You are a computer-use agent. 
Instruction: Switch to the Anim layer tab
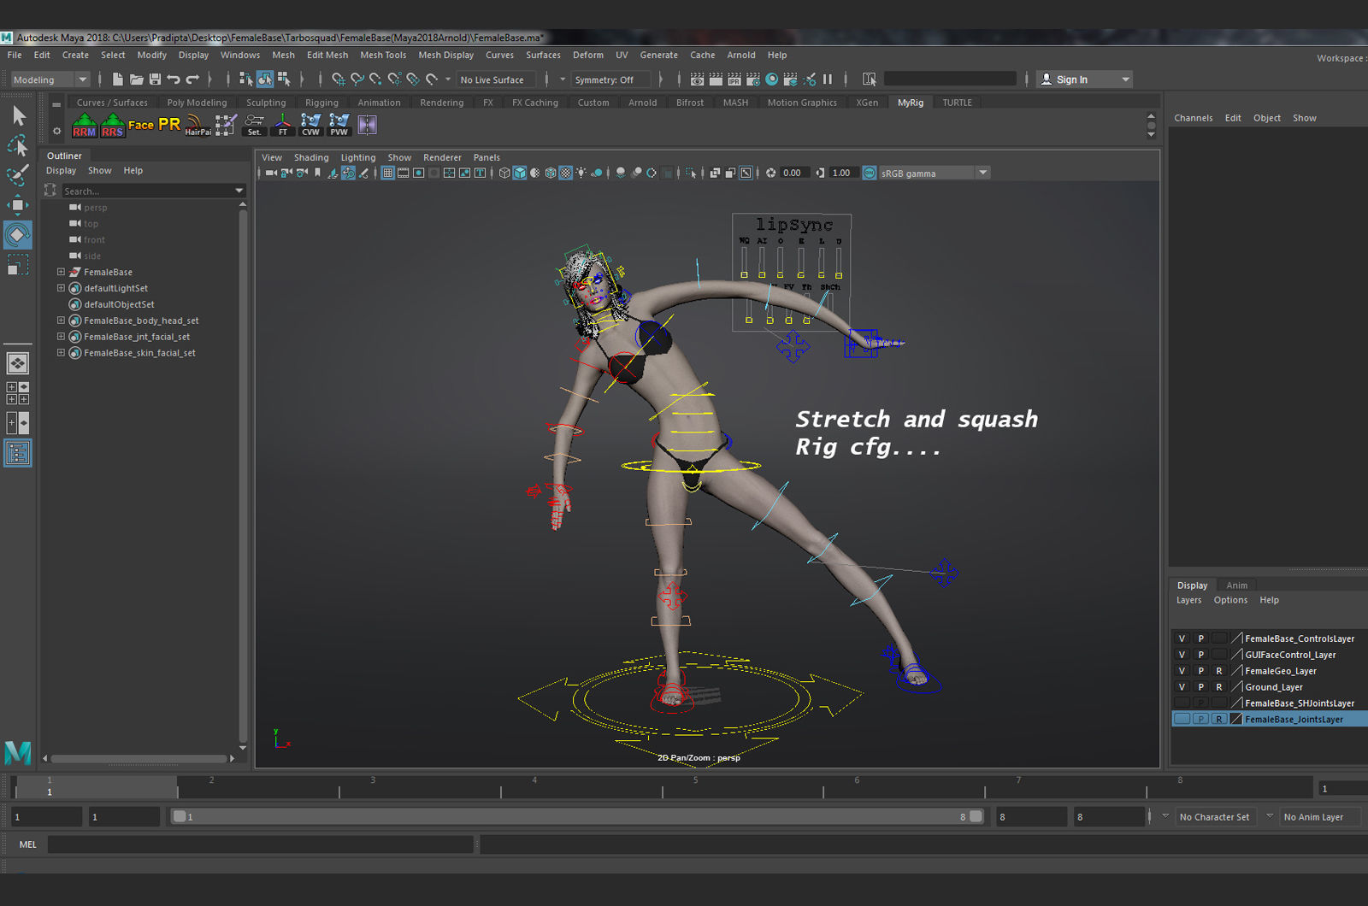coord(1236,585)
